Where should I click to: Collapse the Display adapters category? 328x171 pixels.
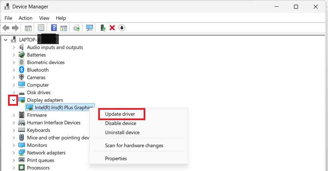(14, 100)
